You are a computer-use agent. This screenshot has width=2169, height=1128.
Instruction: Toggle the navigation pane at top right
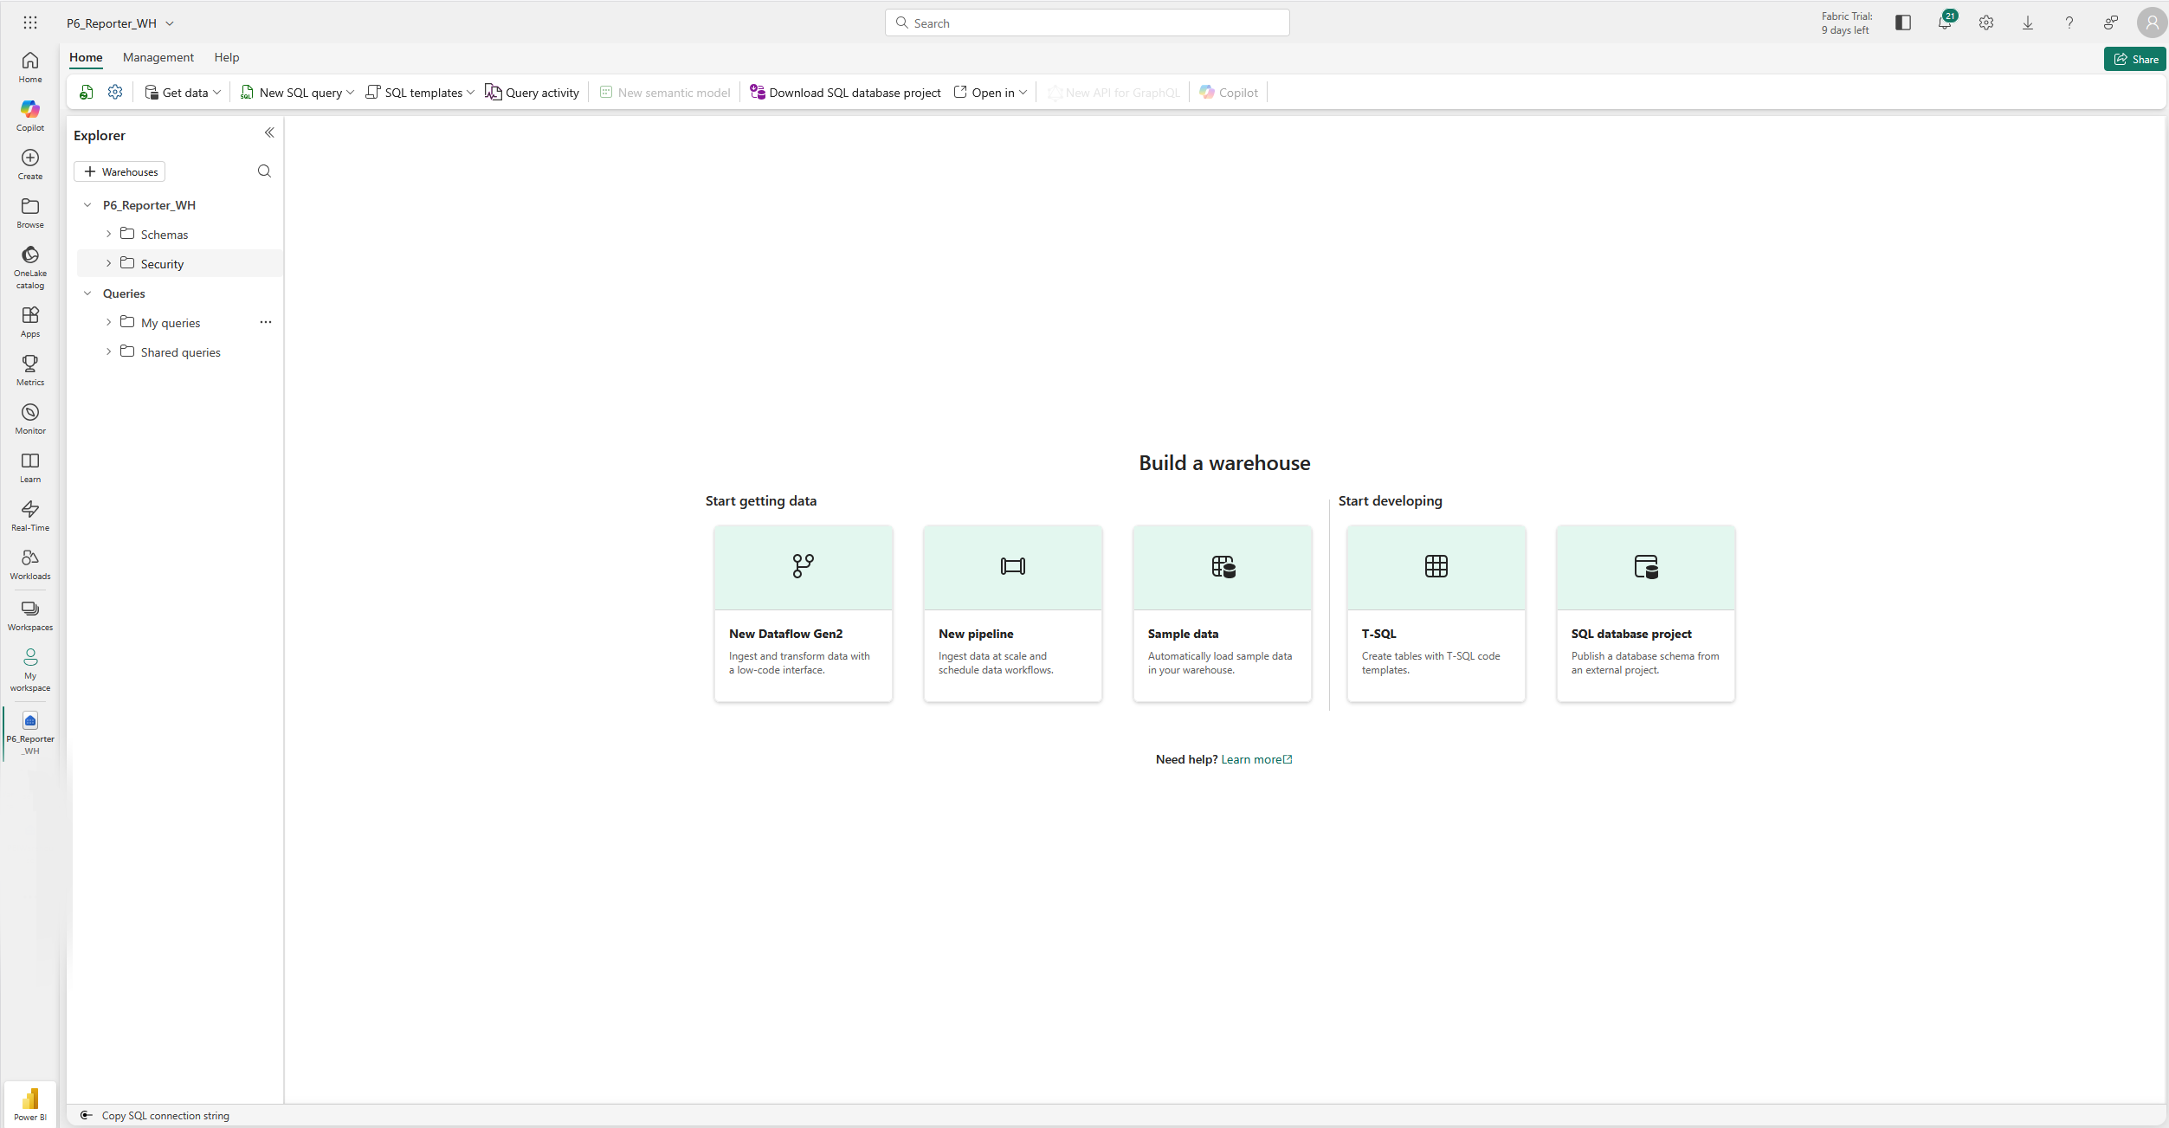tap(1902, 23)
